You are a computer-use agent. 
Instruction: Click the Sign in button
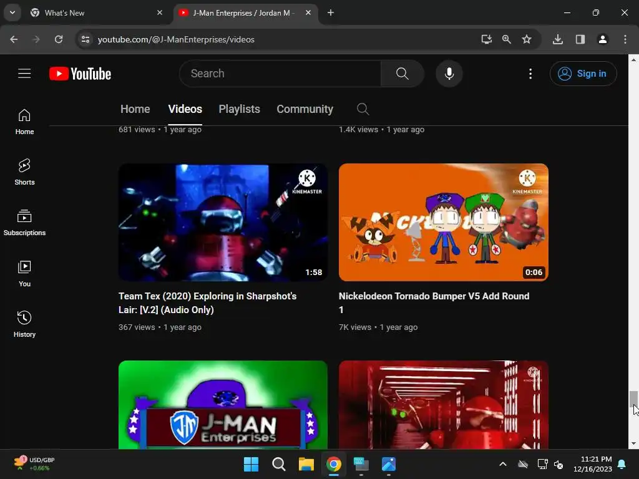583,74
